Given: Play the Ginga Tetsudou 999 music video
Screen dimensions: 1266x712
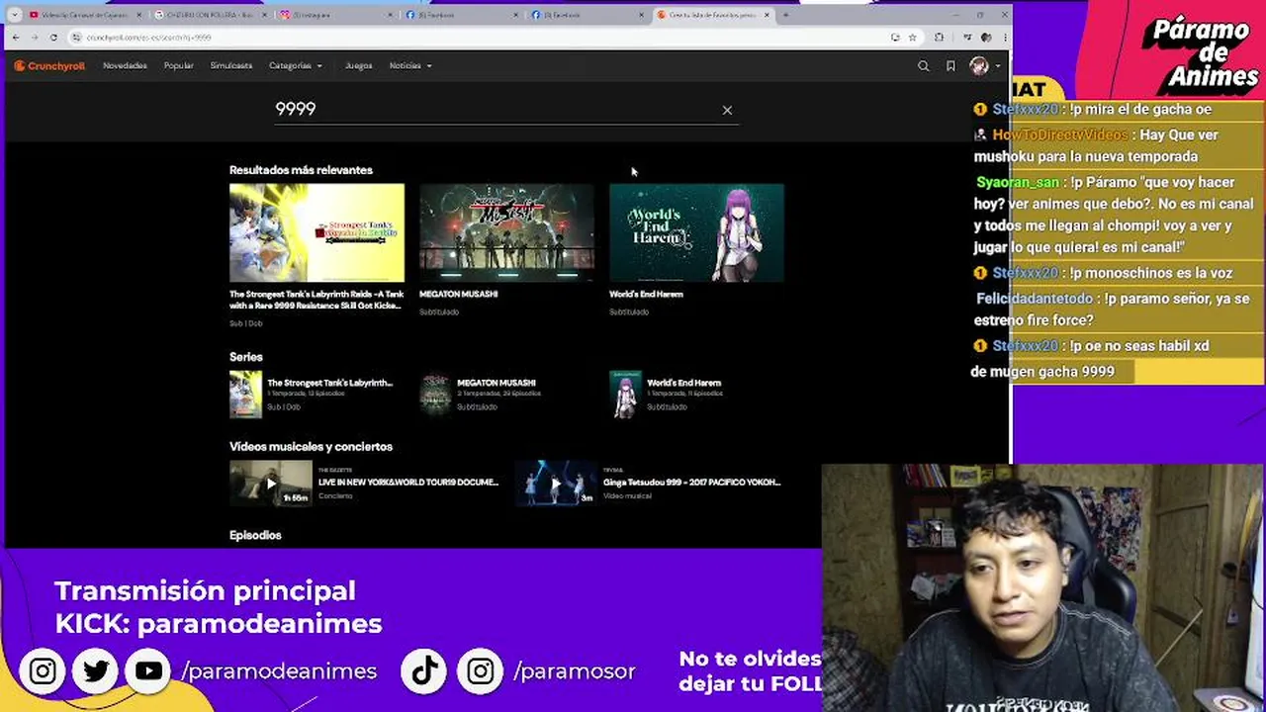Looking at the screenshot, I should pos(556,484).
